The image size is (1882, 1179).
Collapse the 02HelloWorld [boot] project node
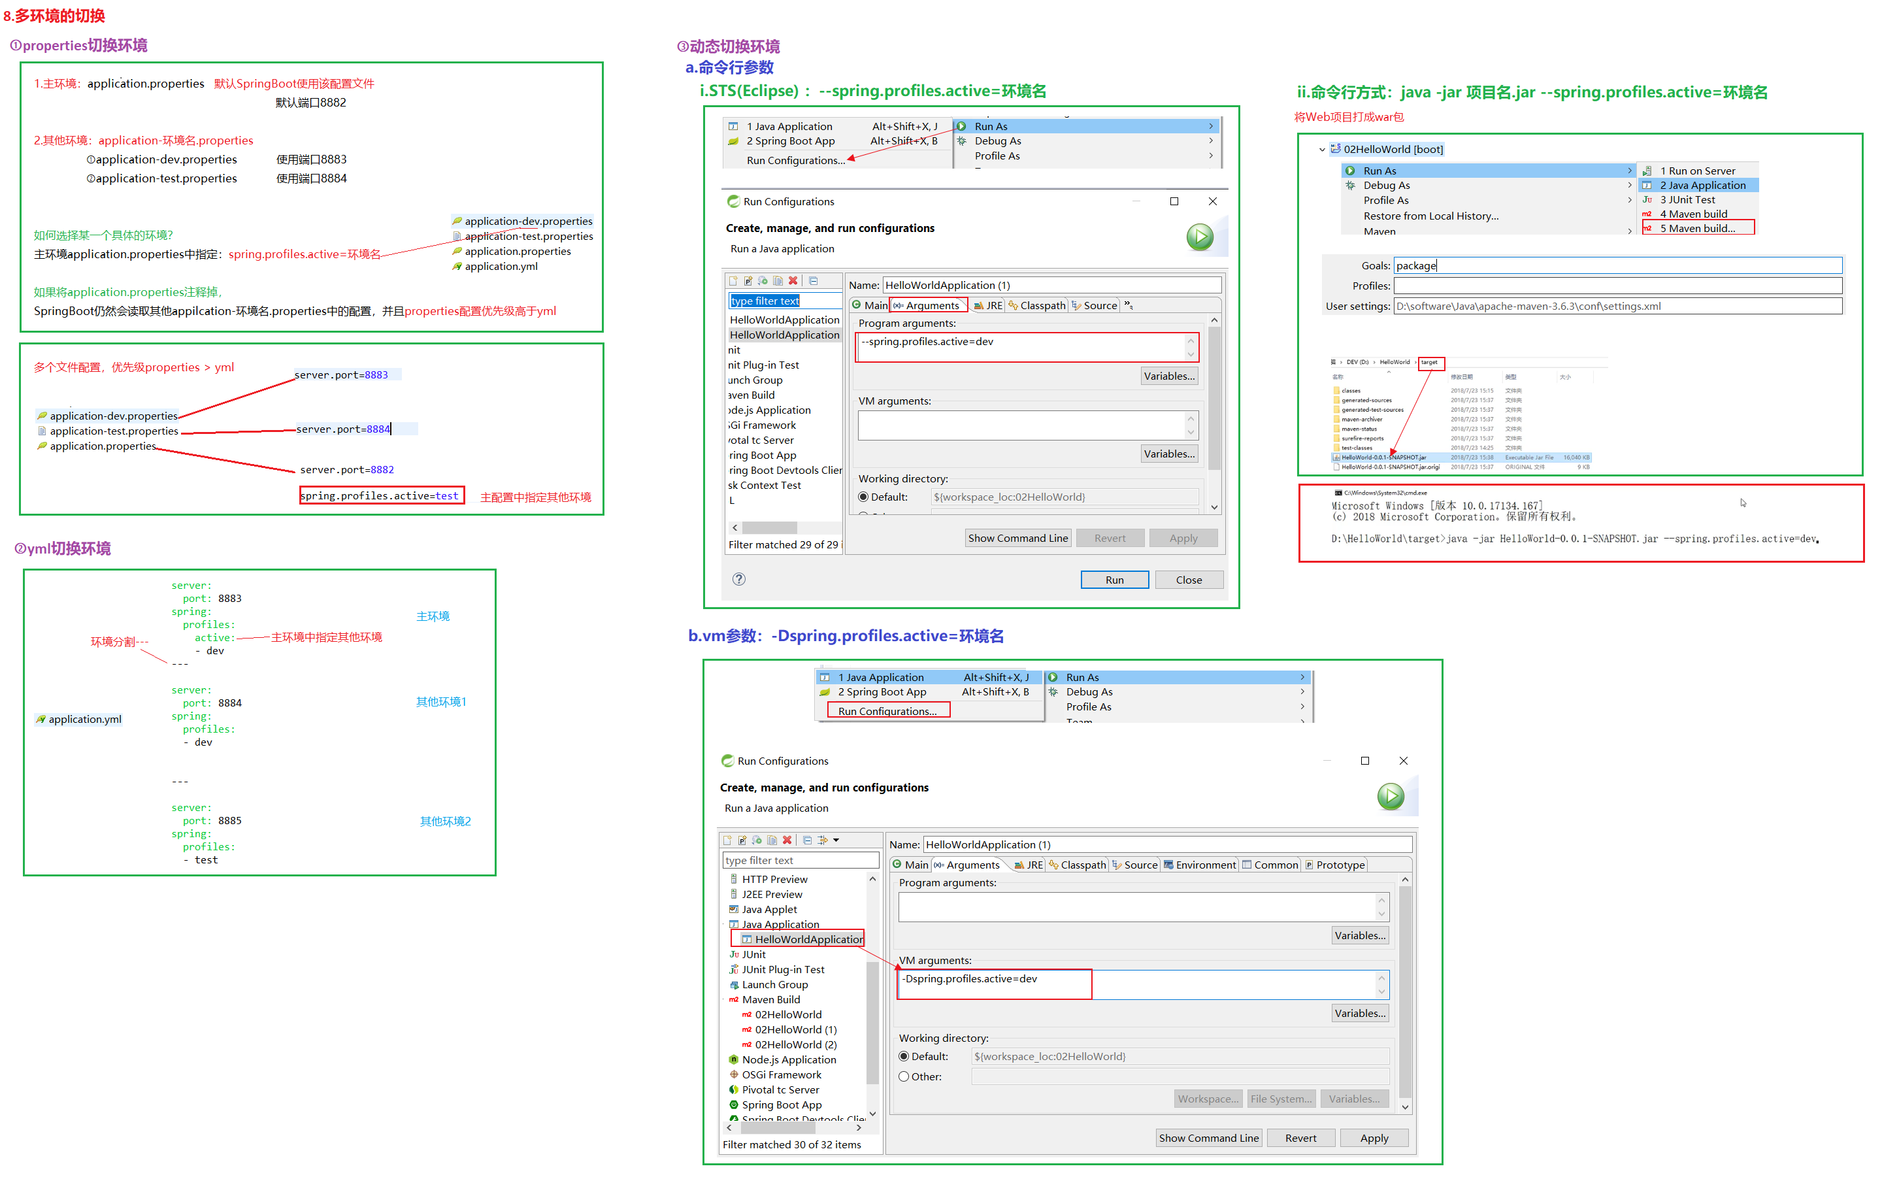pyautogui.click(x=1321, y=149)
